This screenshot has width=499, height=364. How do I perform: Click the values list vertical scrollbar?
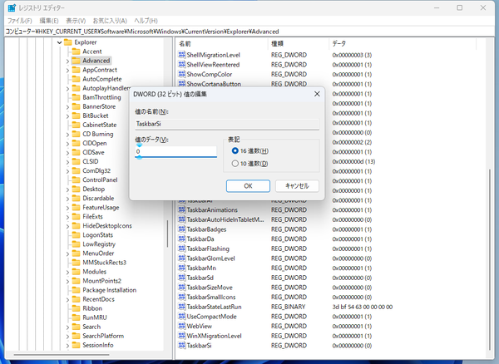(490, 259)
